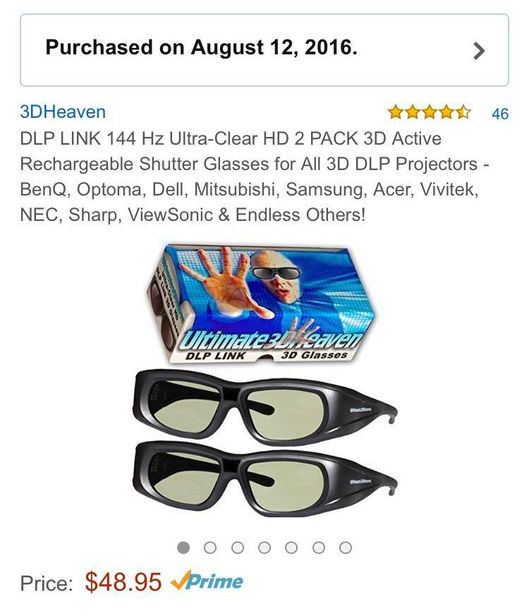
Task: Select the fourth image carousel dot
Action: click(264, 547)
